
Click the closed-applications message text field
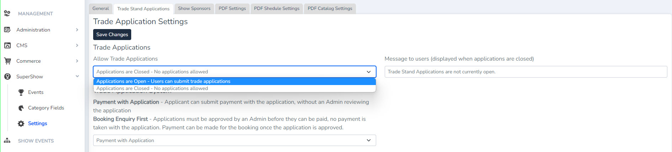[x=526, y=72]
